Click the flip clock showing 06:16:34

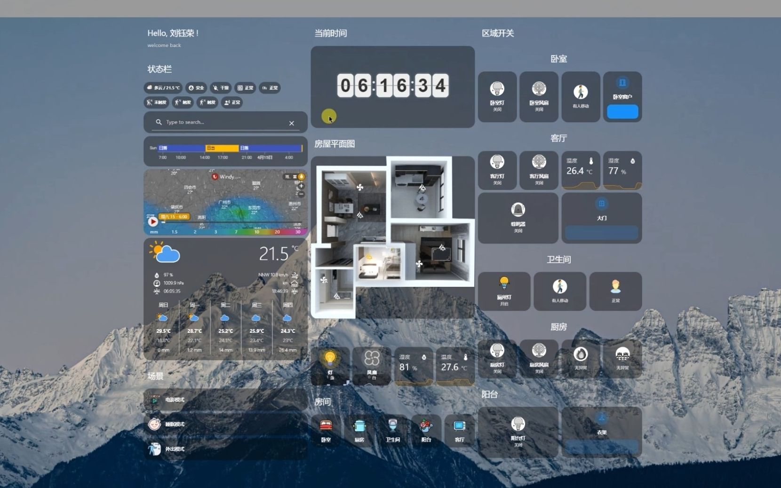[392, 86]
